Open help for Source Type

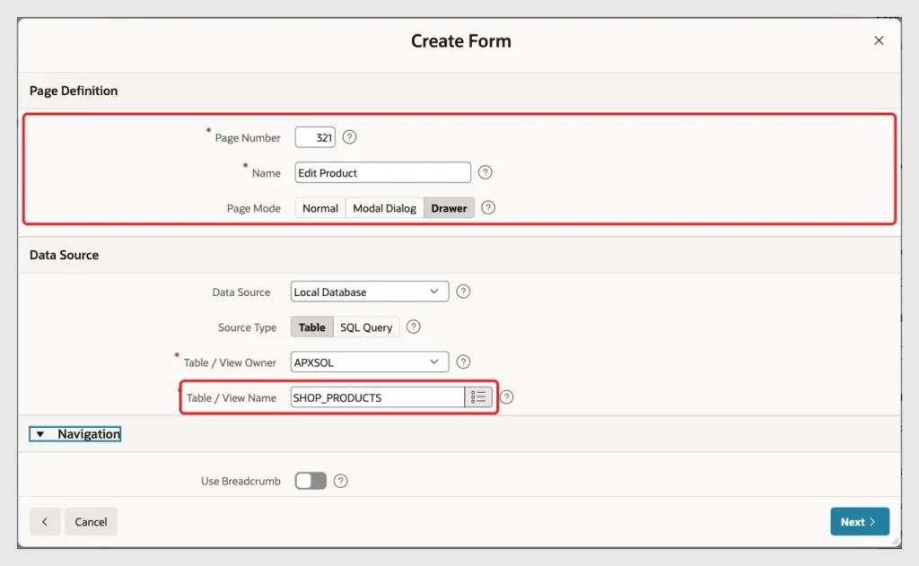(413, 327)
